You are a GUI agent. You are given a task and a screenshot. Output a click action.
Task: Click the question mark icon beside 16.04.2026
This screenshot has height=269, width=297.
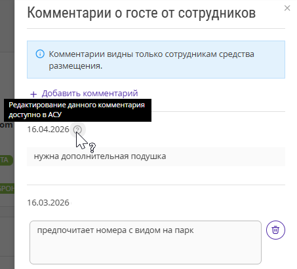[x=77, y=130]
